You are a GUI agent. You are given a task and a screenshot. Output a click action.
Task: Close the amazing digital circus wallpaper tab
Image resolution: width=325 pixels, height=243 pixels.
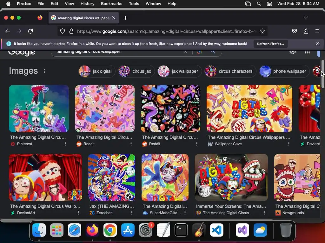114,18
